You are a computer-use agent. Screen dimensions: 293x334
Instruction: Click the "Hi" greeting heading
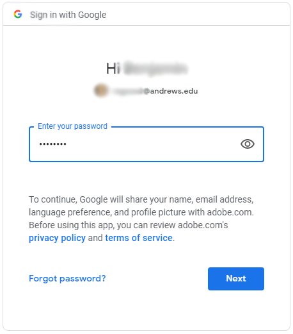(x=113, y=69)
